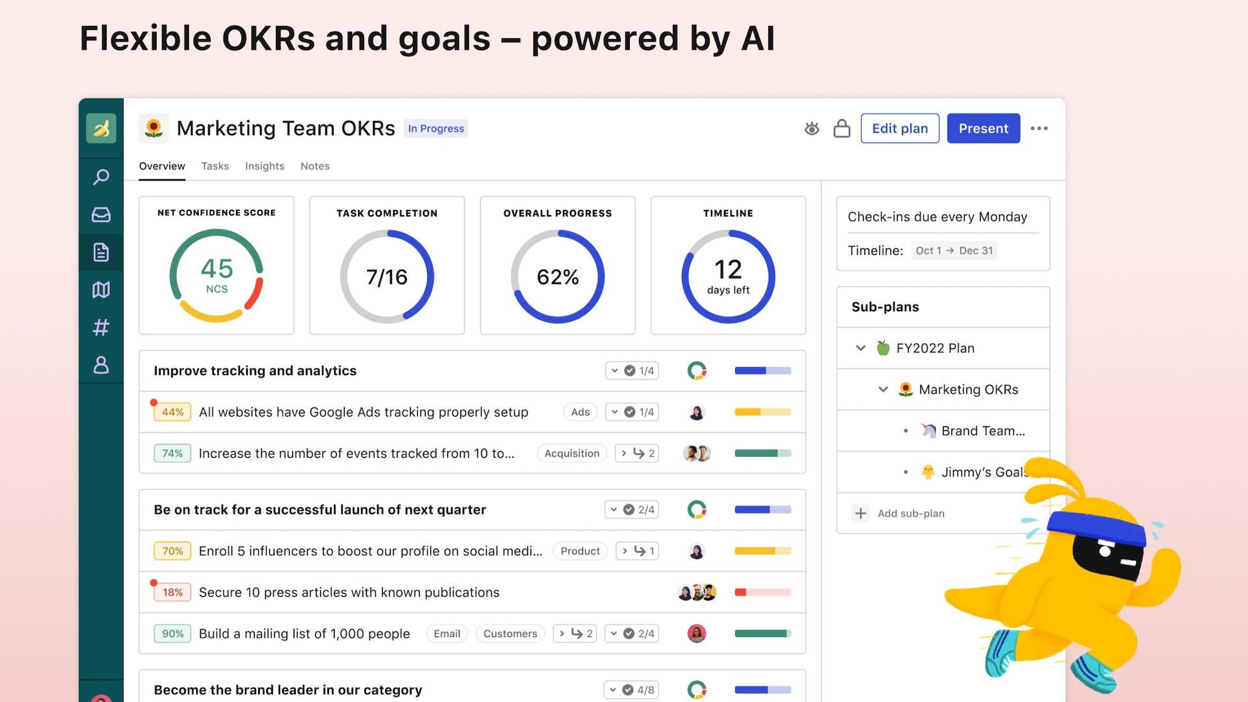Click the hashtag tags icon in sidebar
The height and width of the screenshot is (702, 1248).
[101, 327]
